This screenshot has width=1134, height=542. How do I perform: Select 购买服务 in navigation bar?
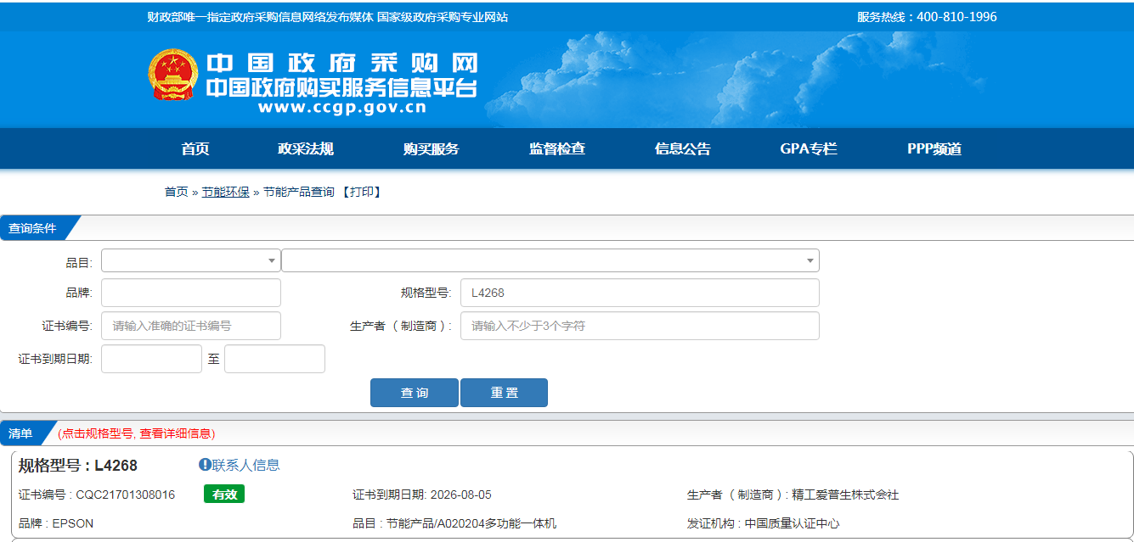pos(431,149)
